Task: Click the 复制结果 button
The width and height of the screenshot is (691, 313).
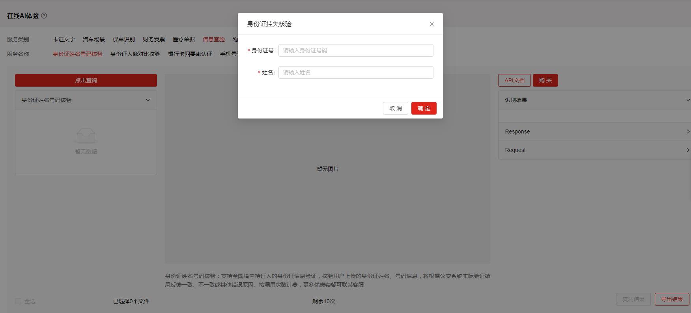Action: pyautogui.click(x=633, y=299)
